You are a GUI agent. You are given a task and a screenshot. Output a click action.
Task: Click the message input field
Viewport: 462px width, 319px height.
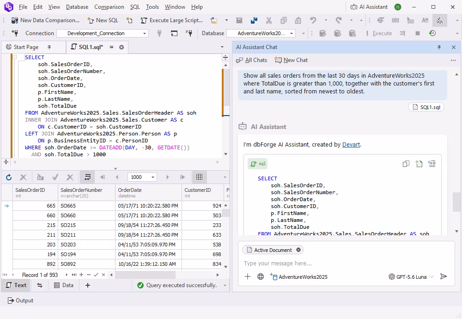coord(346,263)
